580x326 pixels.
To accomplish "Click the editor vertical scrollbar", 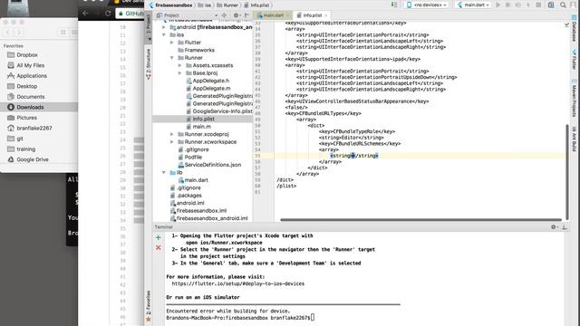I will (567, 172).
